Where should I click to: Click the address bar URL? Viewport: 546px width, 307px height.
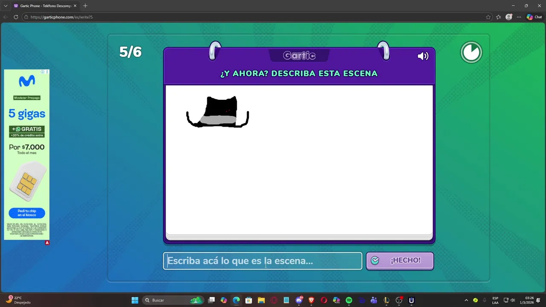point(61,17)
